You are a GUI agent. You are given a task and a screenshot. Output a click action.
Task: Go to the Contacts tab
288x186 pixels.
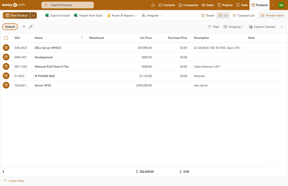point(167,5)
